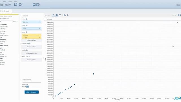Expand the 2 Filters bar
The image size is (181, 102).
pyautogui.click(x=45, y=19)
